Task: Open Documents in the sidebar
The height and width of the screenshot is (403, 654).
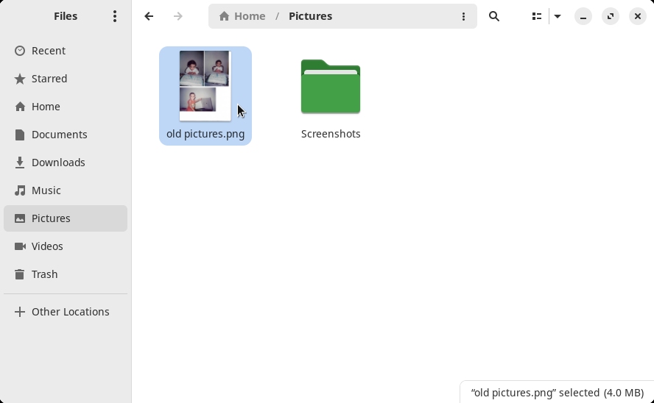Action: [66, 135]
